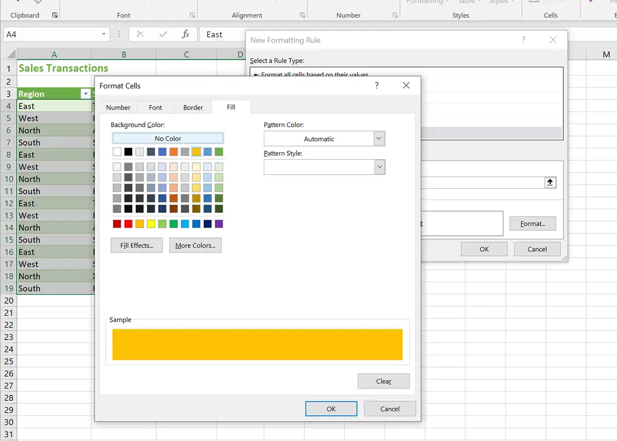The image size is (617, 441).
Task: Close the New Formatting Rule dialog with X
Action: [553, 40]
